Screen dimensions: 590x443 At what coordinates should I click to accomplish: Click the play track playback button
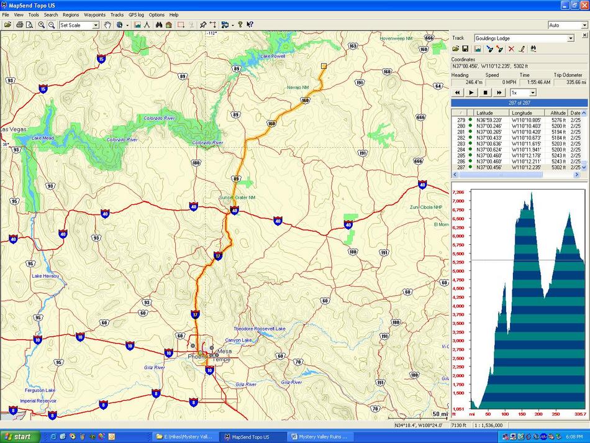(471, 93)
